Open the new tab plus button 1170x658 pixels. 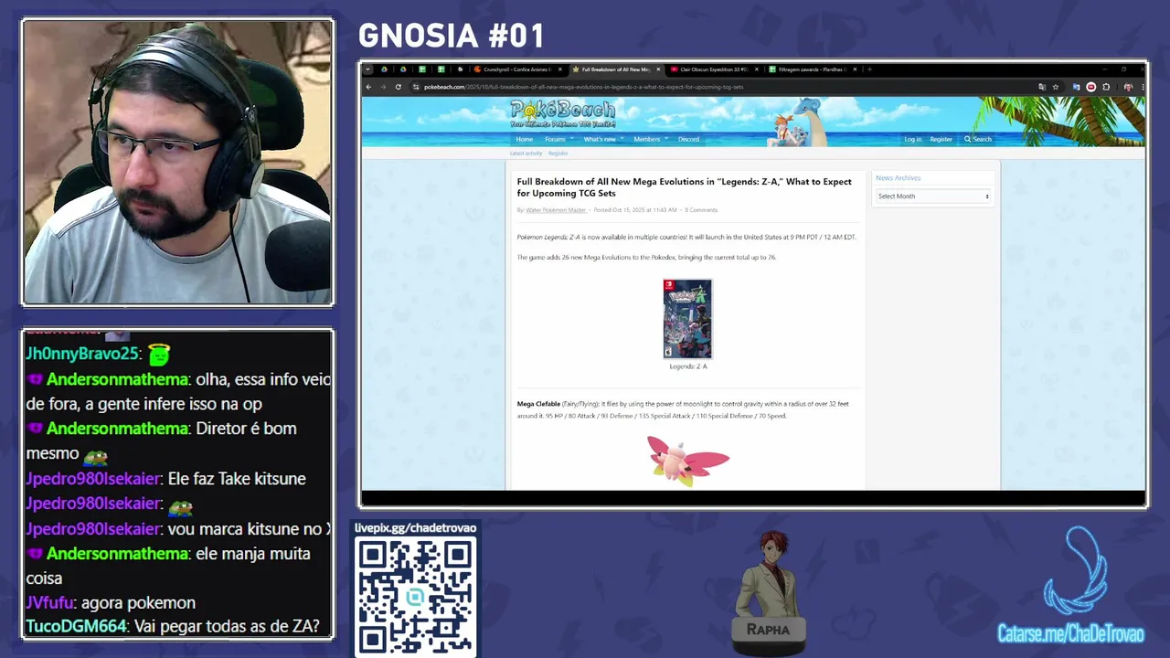click(x=869, y=69)
